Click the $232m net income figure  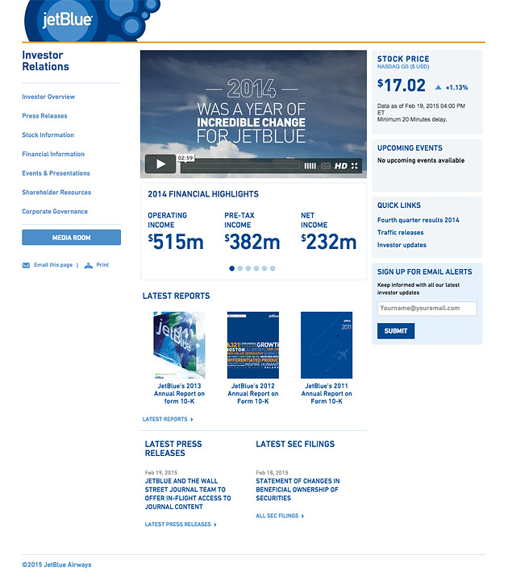coord(329,242)
